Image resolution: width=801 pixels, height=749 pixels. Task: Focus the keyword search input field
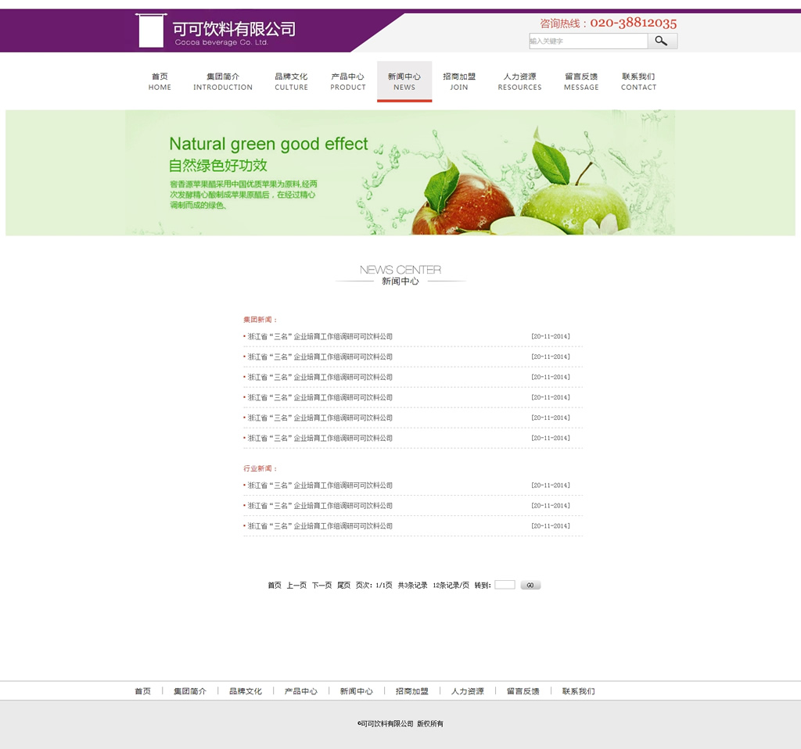(587, 41)
